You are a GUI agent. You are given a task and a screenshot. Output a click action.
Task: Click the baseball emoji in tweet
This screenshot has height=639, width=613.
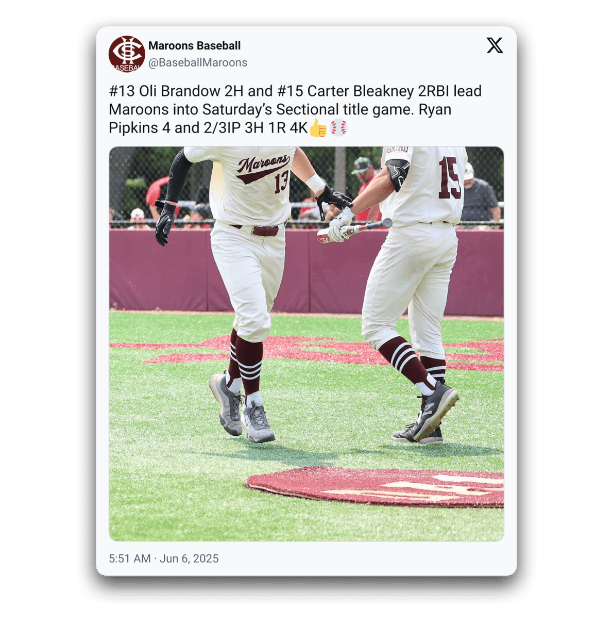338,127
